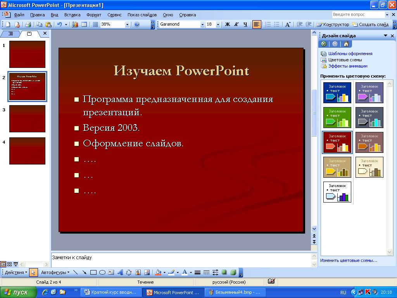Viewport: 397px width, 298px height.
Task: Open Shadow Style settings icon
Action: click(224, 272)
